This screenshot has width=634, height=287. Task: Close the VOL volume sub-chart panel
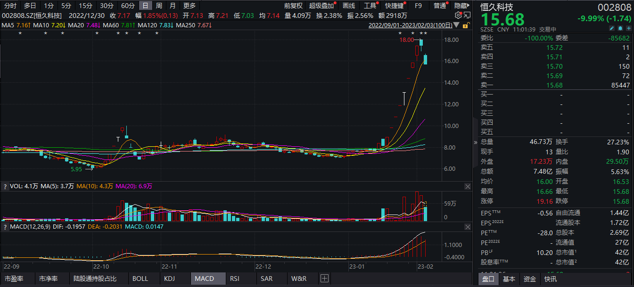tap(468, 187)
